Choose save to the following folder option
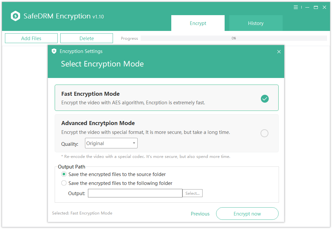 click(x=64, y=183)
